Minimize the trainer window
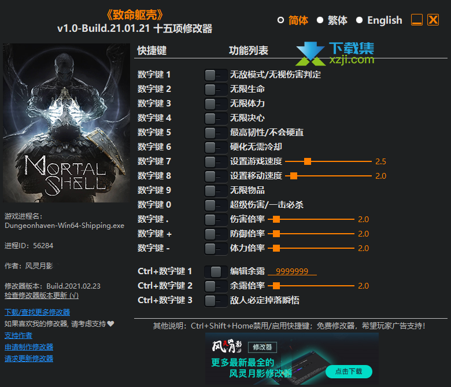This screenshot has height=387, width=451. pos(417,20)
